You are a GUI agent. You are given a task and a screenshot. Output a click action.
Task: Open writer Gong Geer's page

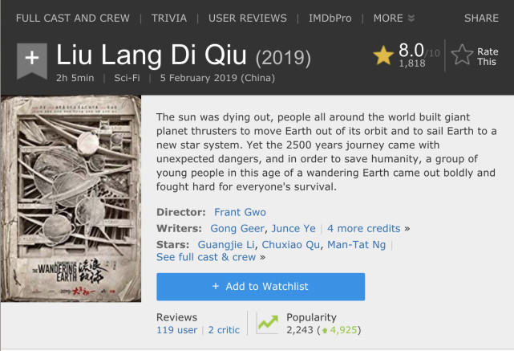point(237,229)
